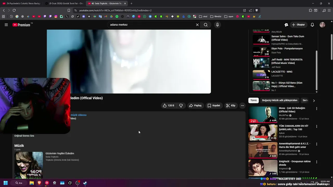
Task: Open Musa - Çek Git Bebeğim thumbnail
Action: [263, 115]
